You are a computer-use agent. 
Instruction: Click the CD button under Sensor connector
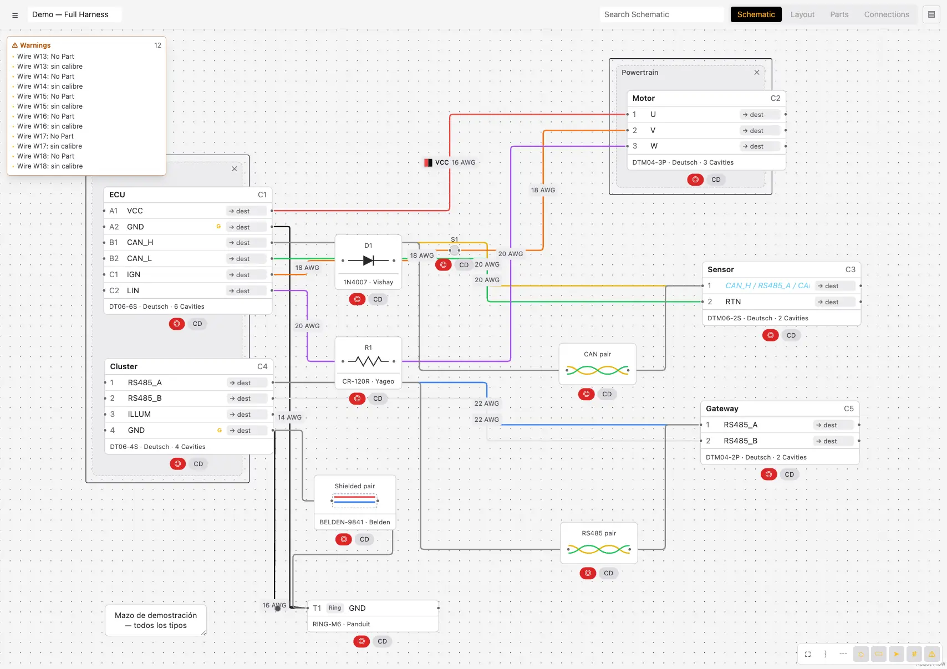(791, 335)
